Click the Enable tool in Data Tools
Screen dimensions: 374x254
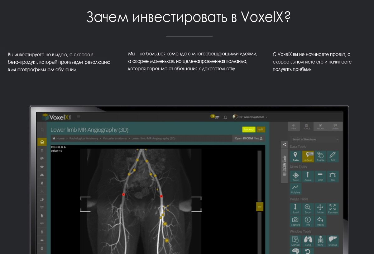tap(320, 156)
